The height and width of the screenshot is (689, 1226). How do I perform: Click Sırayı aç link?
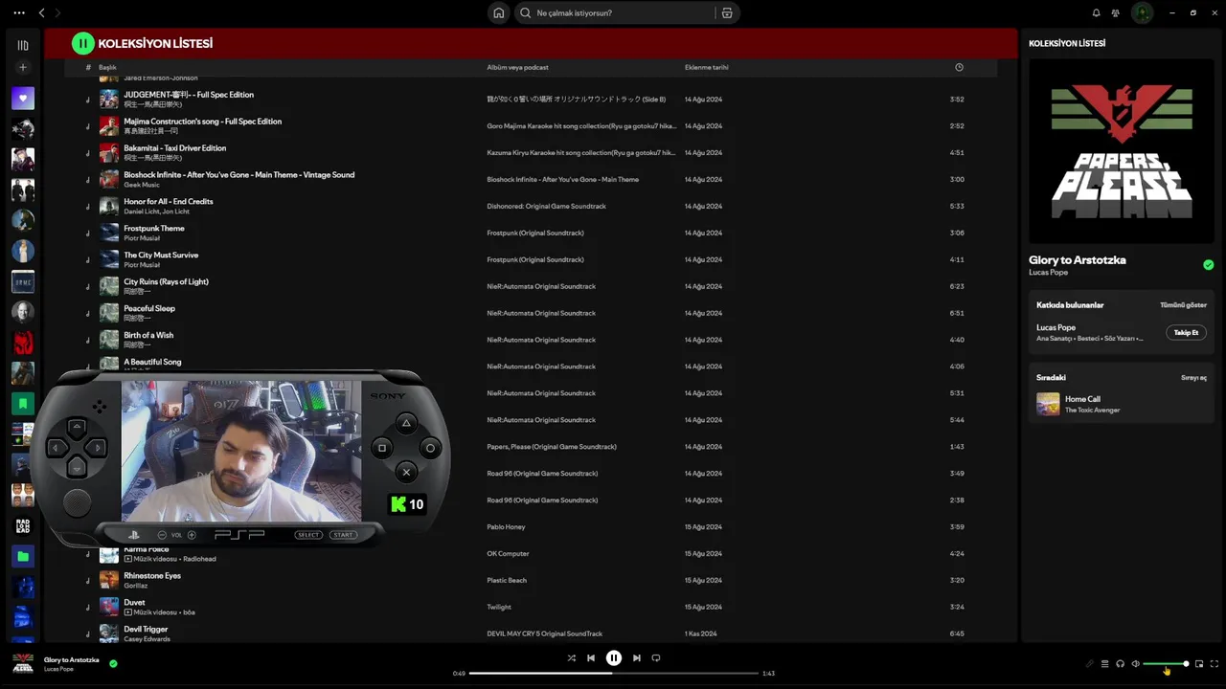point(1193,378)
